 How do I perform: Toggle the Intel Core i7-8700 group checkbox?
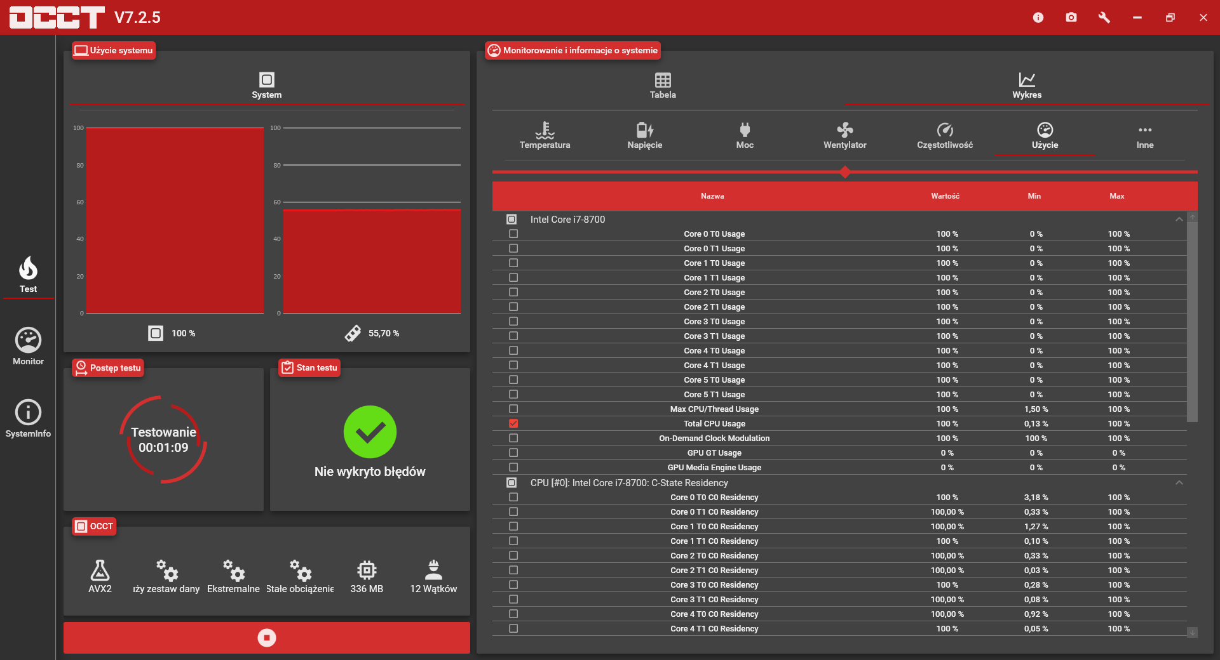pos(512,220)
